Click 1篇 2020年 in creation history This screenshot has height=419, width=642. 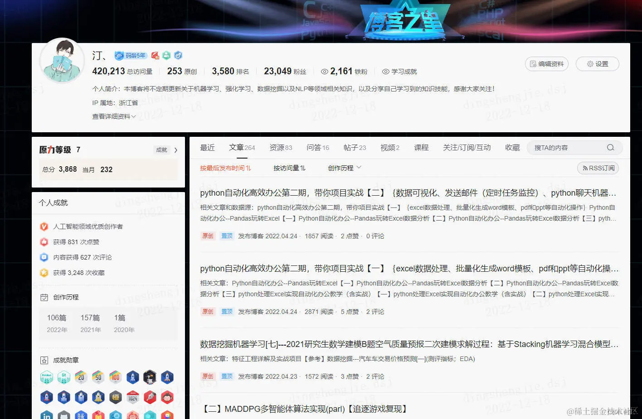pos(124,323)
